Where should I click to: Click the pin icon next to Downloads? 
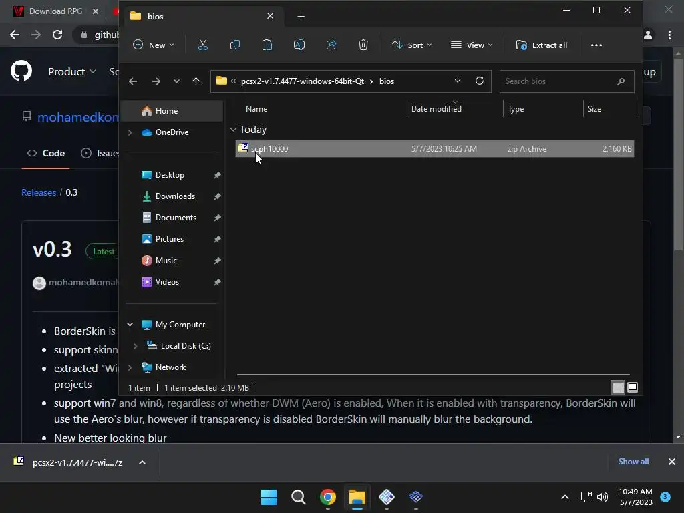[x=217, y=196]
